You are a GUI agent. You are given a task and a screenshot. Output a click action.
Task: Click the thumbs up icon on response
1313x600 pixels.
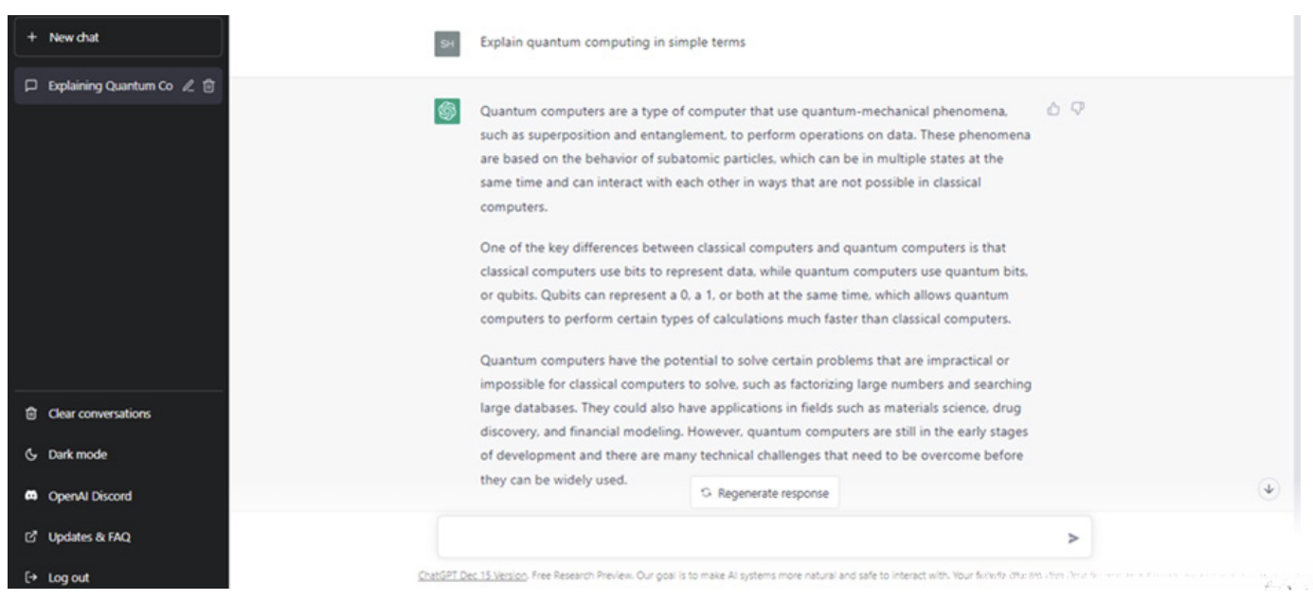click(1052, 110)
